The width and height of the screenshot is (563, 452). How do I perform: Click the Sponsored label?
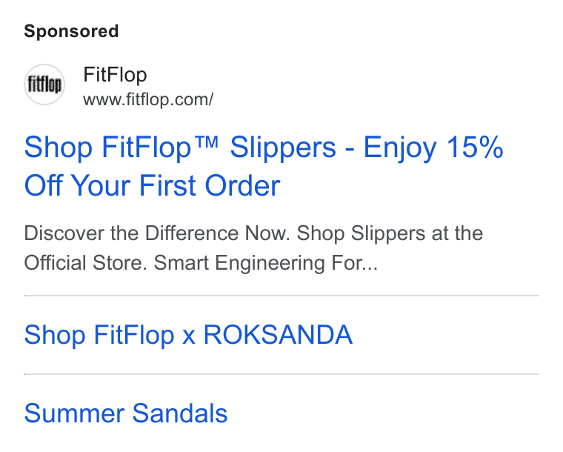click(x=71, y=31)
